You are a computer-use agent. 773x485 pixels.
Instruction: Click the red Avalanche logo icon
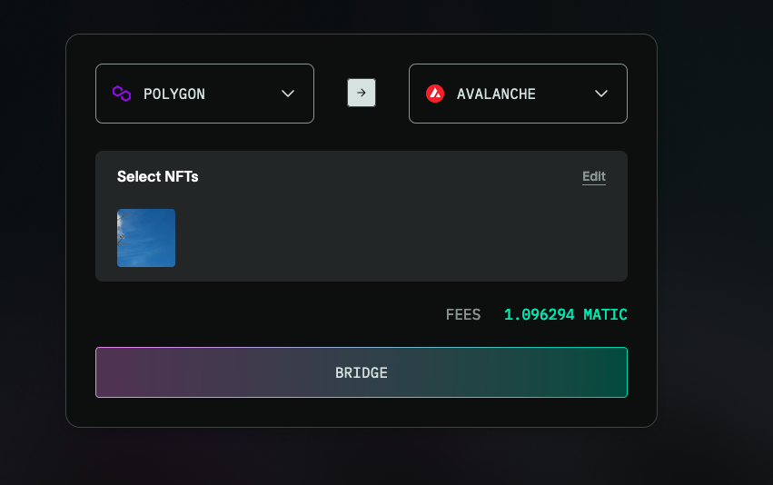pyautogui.click(x=435, y=94)
